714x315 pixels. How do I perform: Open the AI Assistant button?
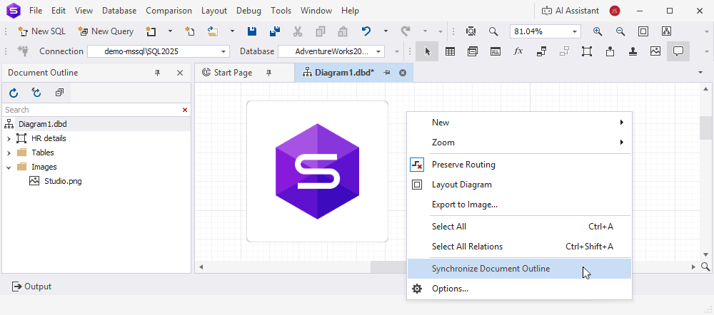pos(571,11)
